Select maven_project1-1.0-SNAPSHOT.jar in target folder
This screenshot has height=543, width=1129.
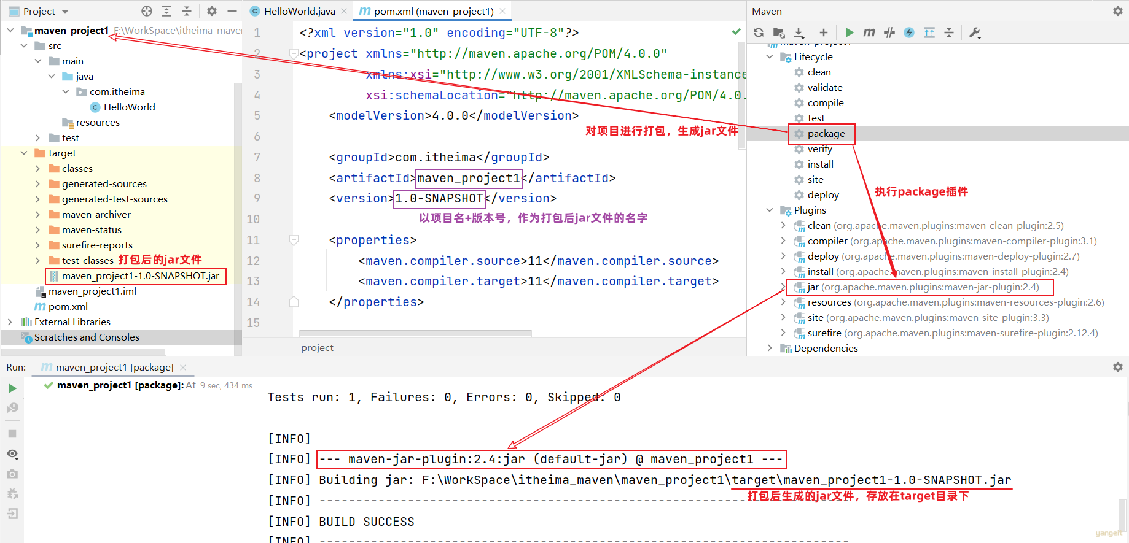point(140,275)
